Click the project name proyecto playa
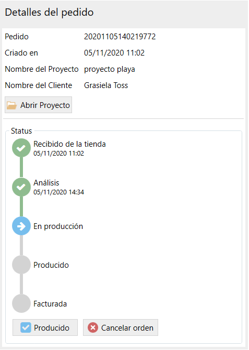The height and width of the screenshot is (350, 249). tap(110, 69)
